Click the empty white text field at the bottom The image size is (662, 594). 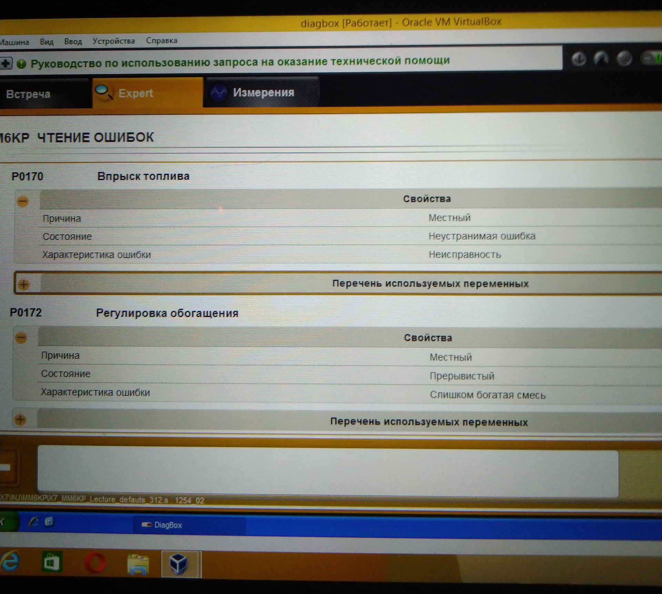coord(328,472)
